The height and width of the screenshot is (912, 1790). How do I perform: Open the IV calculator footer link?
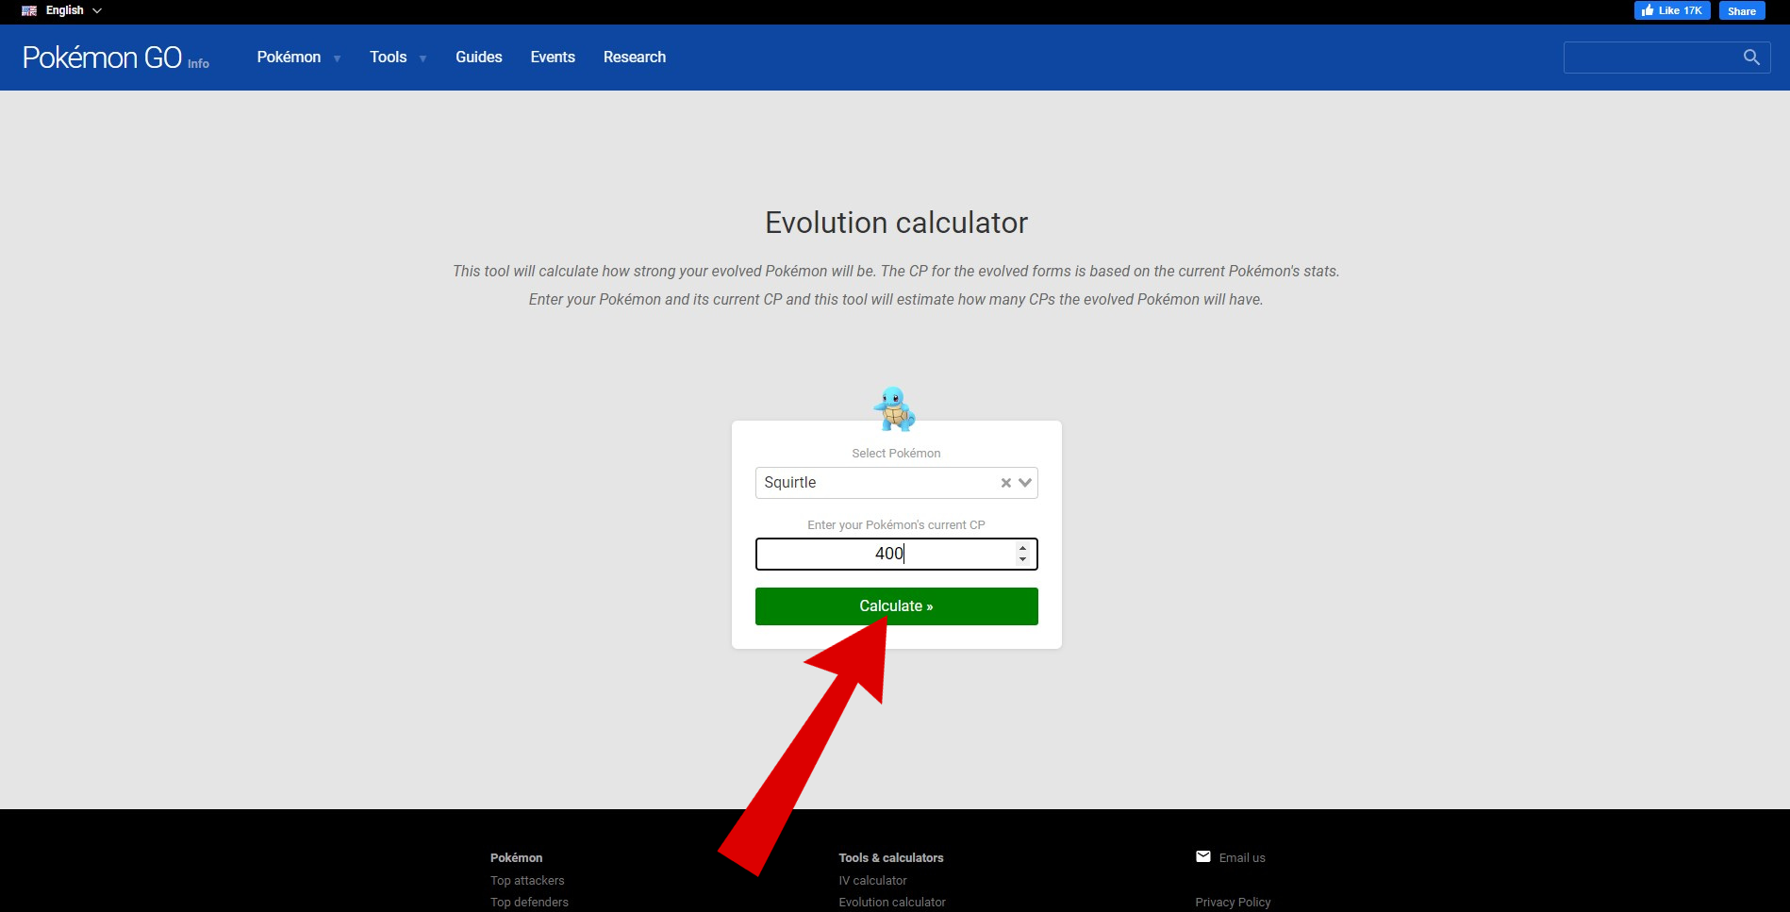tap(872, 880)
